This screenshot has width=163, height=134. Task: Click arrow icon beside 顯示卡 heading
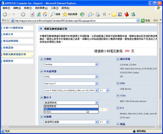point(42,98)
